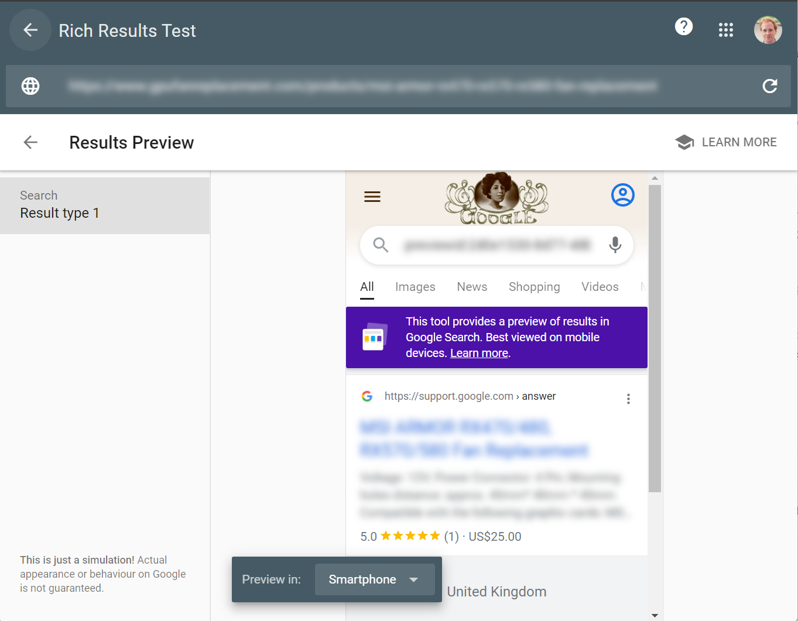Click Learn more in the purple banner
The height and width of the screenshot is (621, 798).
(478, 353)
